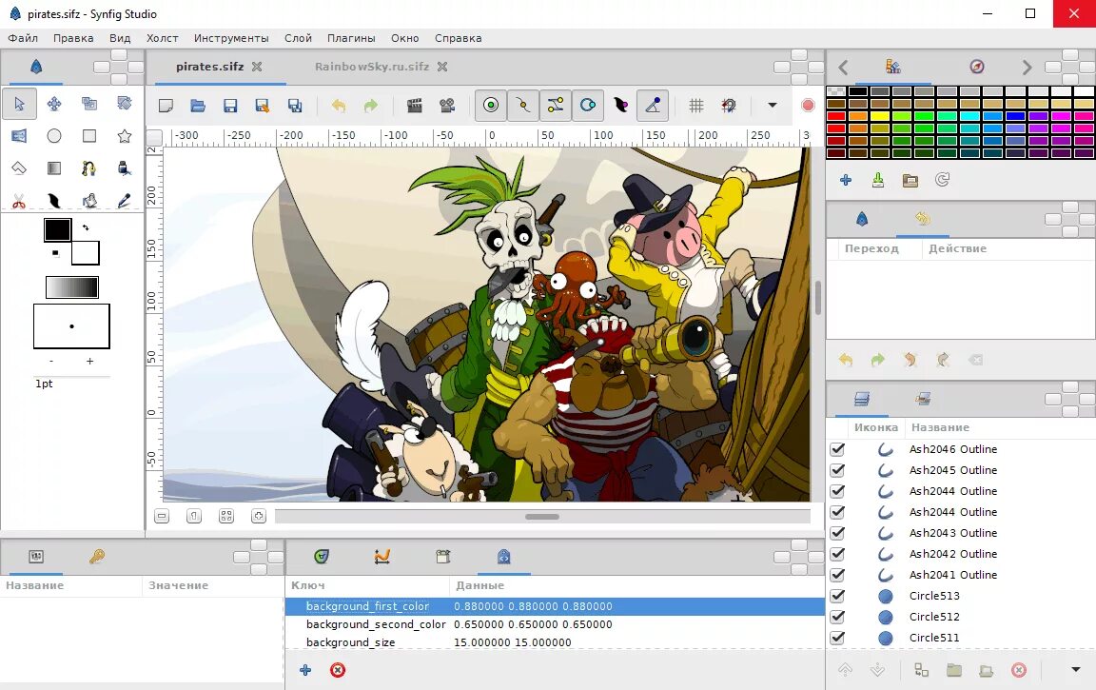The height and width of the screenshot is (690, 1096).
Task: Save the document with floppy icon
Action: (x=230, y=106)
